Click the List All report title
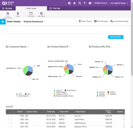 click(x=9, y=107)
